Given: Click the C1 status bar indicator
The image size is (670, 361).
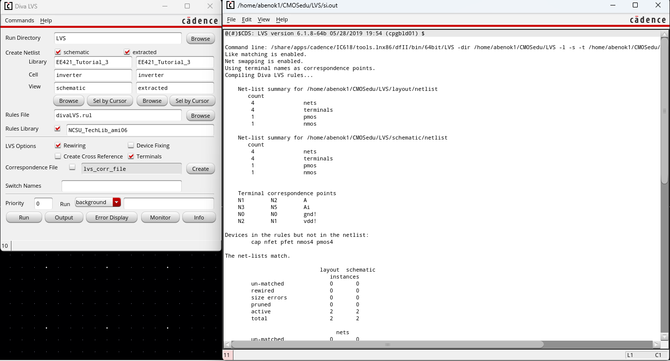Looking at the screenshot, I should [658, 355].
